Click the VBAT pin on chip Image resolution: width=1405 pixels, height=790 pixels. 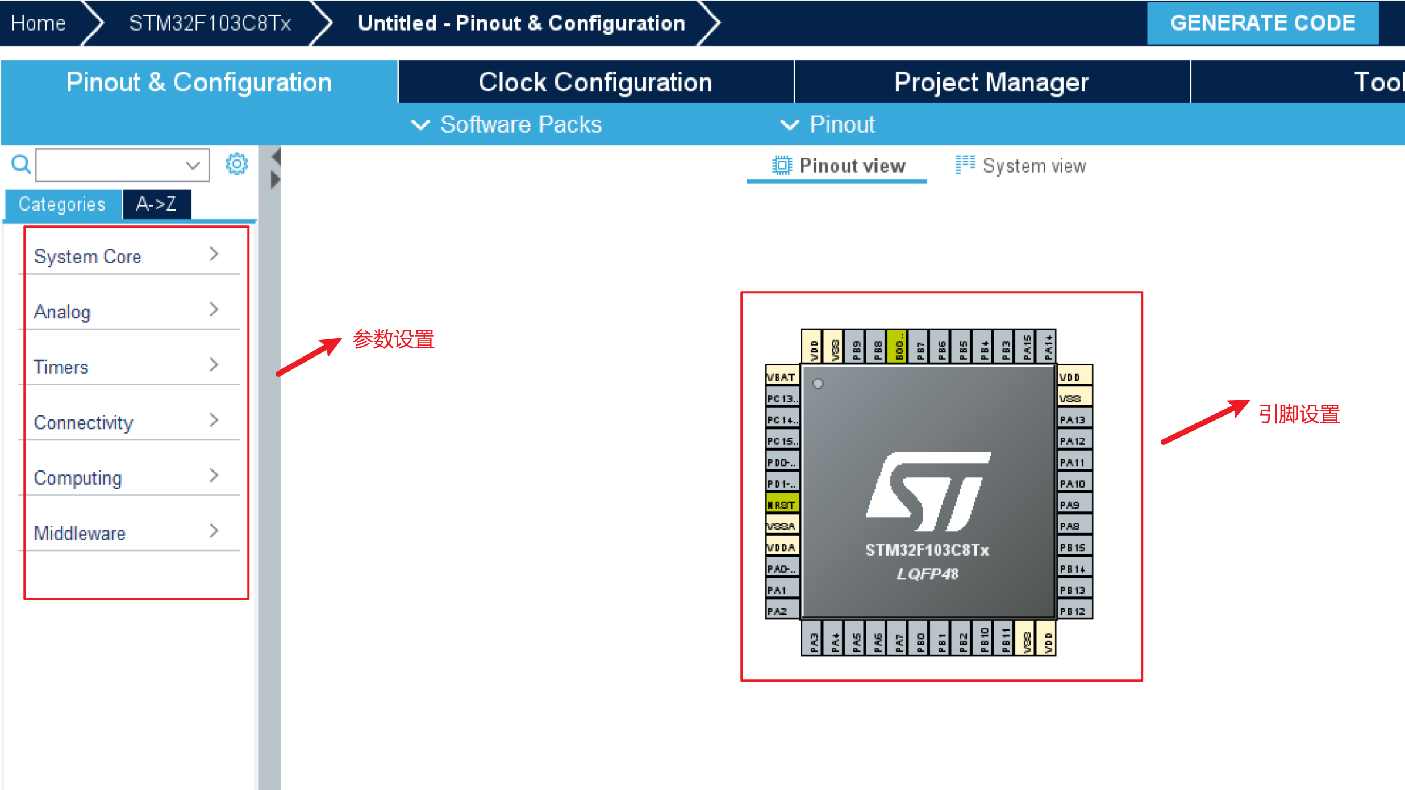tap(782, 377)
